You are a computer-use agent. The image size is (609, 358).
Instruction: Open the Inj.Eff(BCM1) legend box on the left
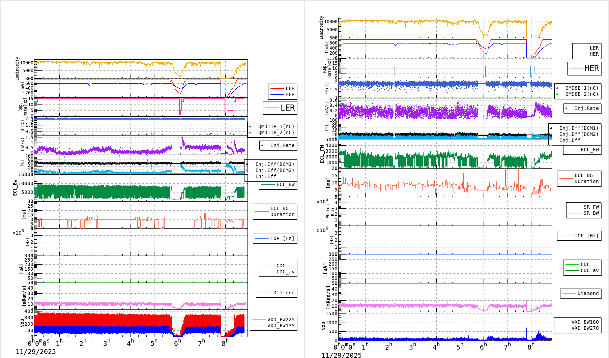275,165
